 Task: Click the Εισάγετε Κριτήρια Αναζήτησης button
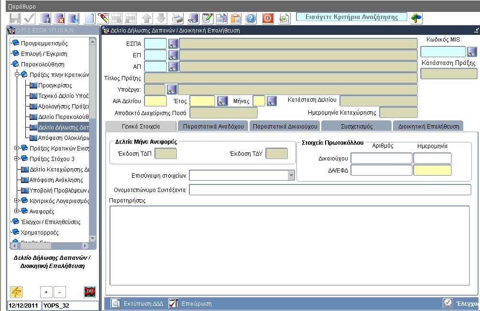coord(352,17)
